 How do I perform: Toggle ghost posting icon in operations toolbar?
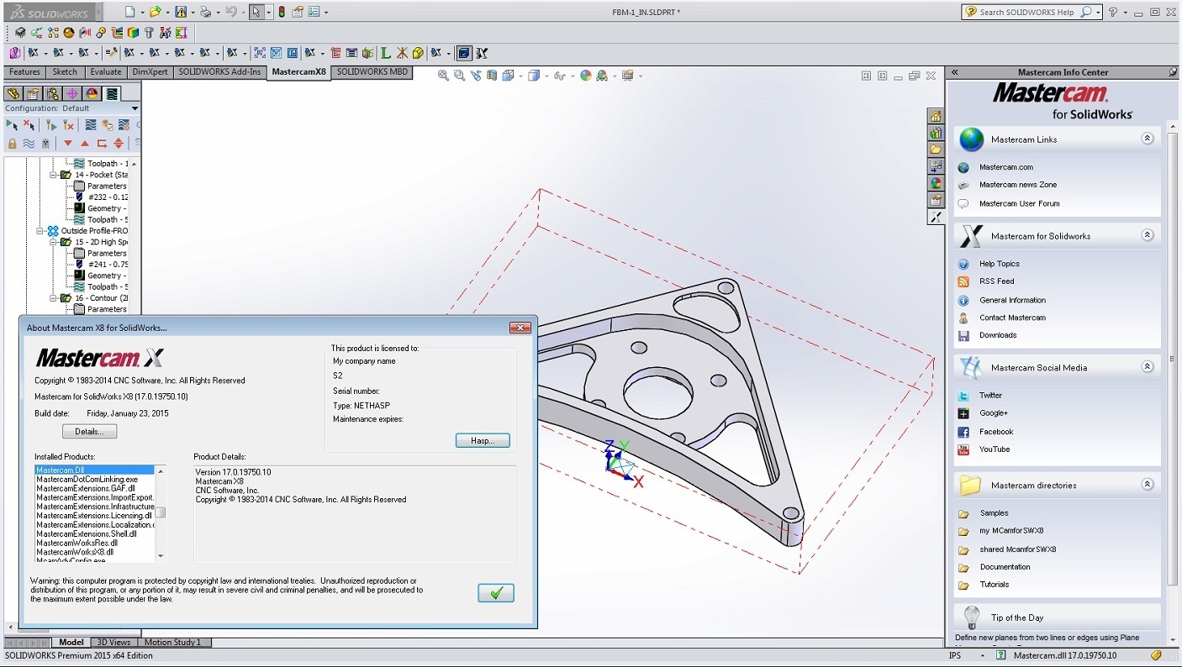click(x=45, y=144)
